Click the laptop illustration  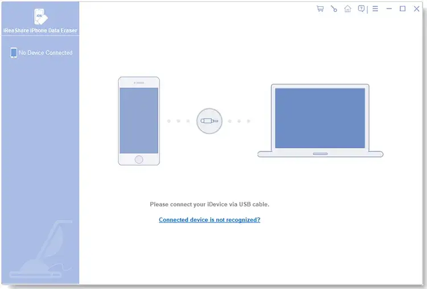click(320, 121)
